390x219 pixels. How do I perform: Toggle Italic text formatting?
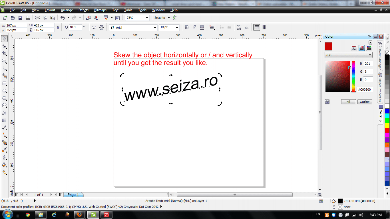tap(194, 27)
